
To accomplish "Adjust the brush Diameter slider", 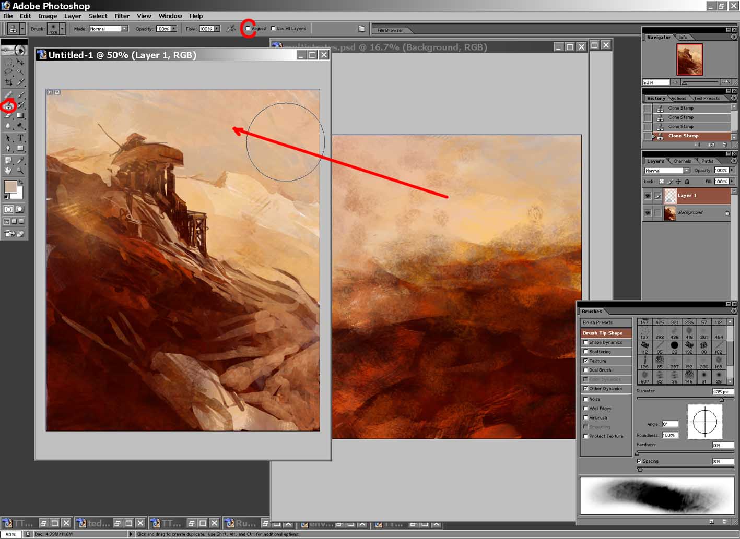I will [x=722, y=399].
